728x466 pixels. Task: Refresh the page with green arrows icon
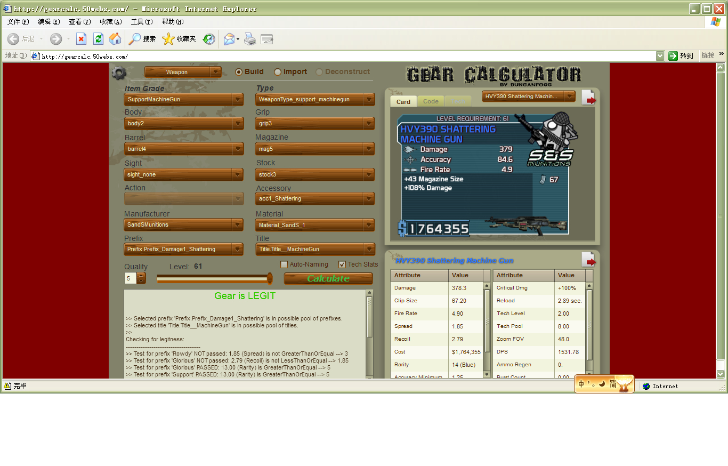point(98,39)
